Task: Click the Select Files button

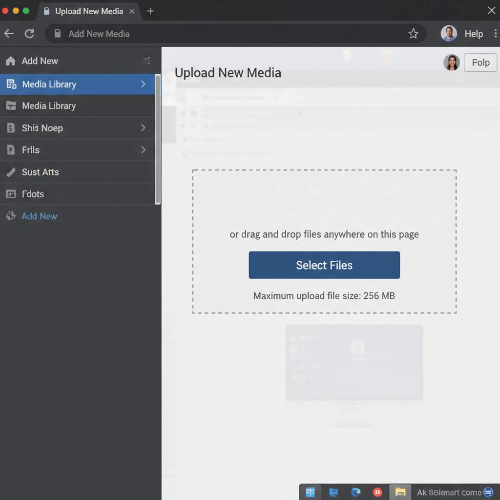Action: point(324,265)
